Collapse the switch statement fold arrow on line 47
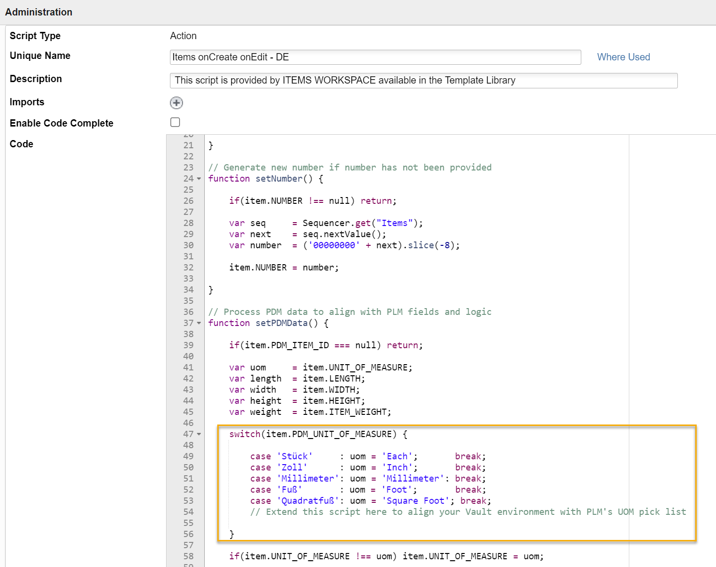The height and width of the screenshot is (567, 716). pos(198,434)
